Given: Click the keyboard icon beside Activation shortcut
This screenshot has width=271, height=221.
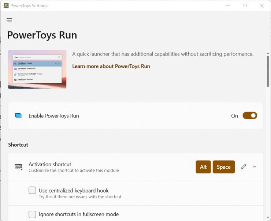Looking at the screenshot, I should point(18,167).
